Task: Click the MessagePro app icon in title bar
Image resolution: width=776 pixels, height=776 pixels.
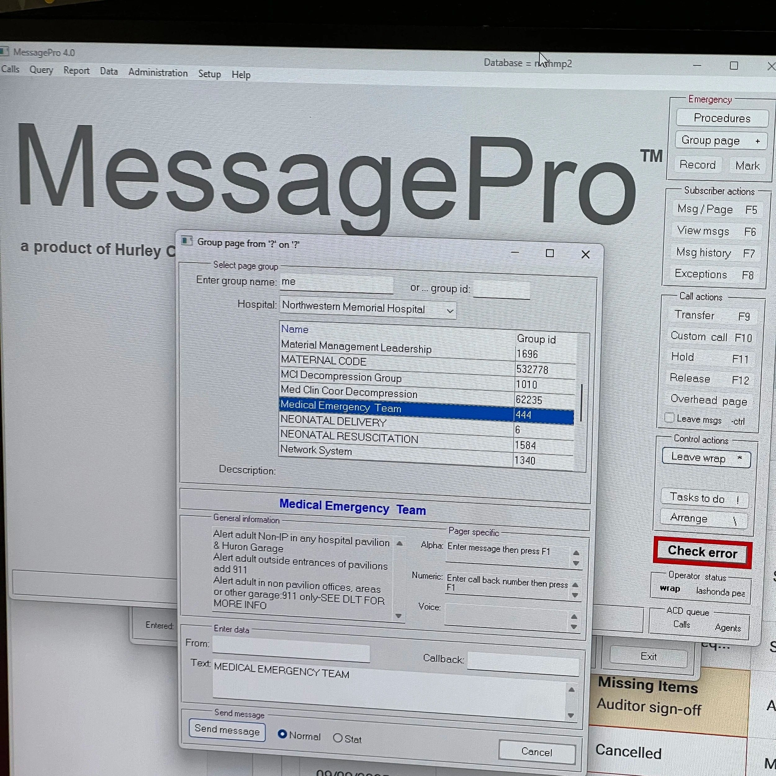Action: [x=5, y=52]
